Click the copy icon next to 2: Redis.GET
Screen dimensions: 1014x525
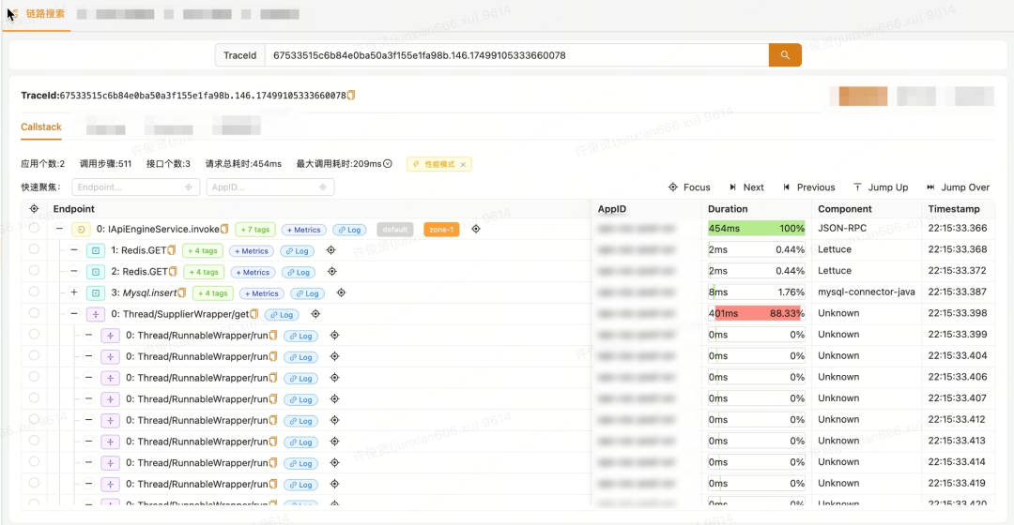(x=173, y=271)
